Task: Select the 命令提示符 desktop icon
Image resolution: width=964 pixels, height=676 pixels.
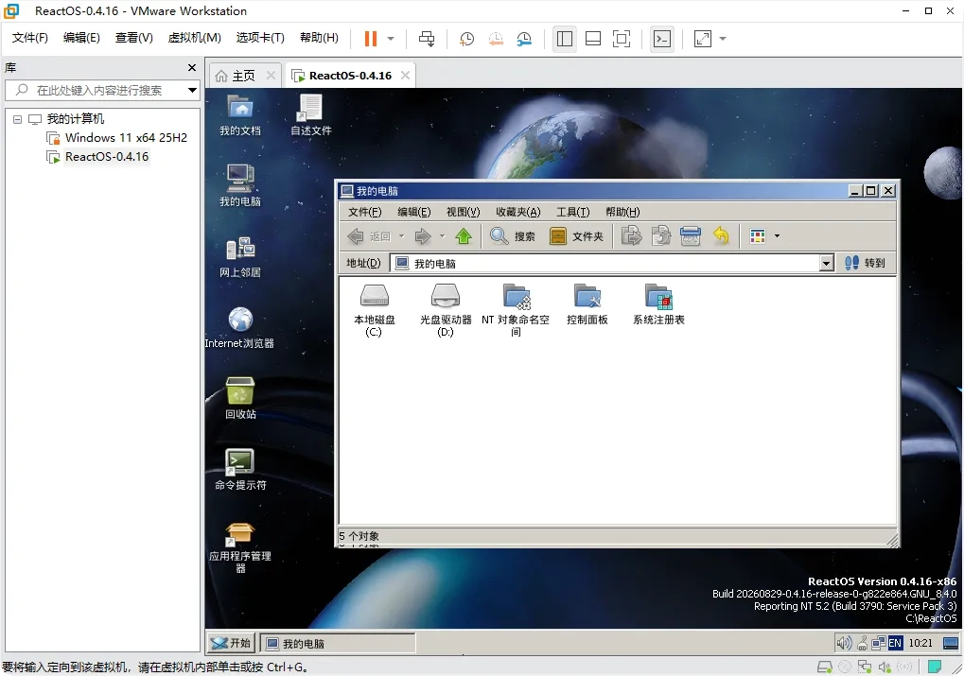Action: point(240,470)
